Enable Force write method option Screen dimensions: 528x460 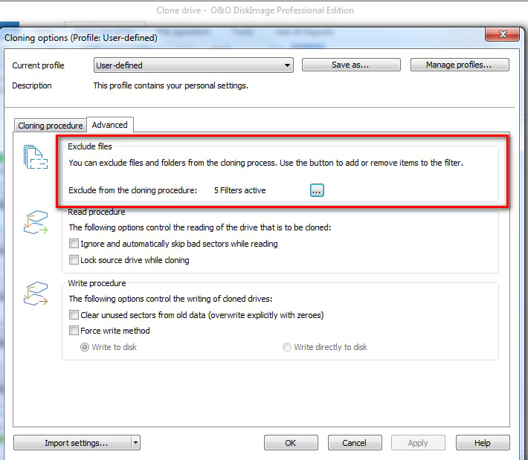pos(74,331)
